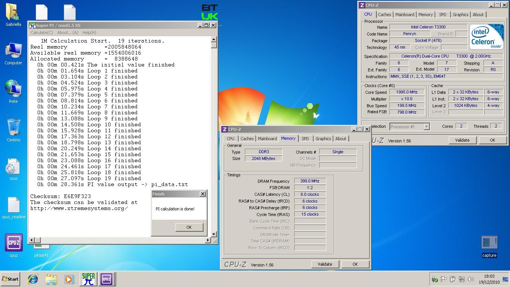This screenshot has height=287, width=510.
Task: Open Graphics tab in the CPU window
Action: pos(460,15)
